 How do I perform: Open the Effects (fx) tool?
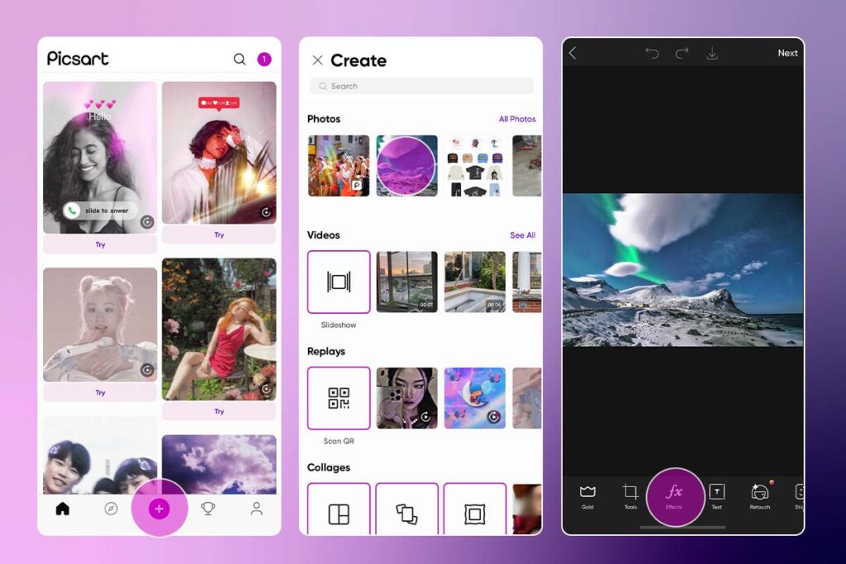[x=676, y=495]
